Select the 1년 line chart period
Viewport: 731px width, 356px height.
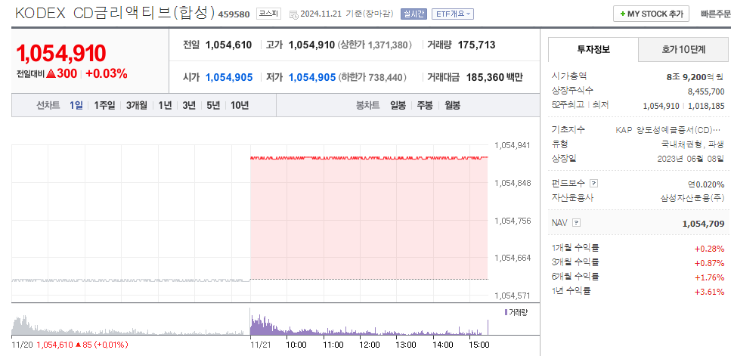tap(165, 105)
